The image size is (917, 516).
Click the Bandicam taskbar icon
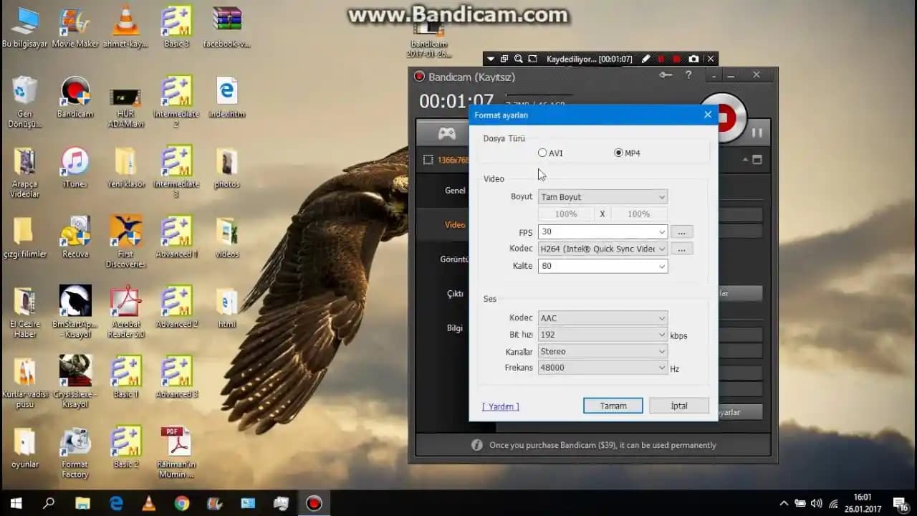314,503
